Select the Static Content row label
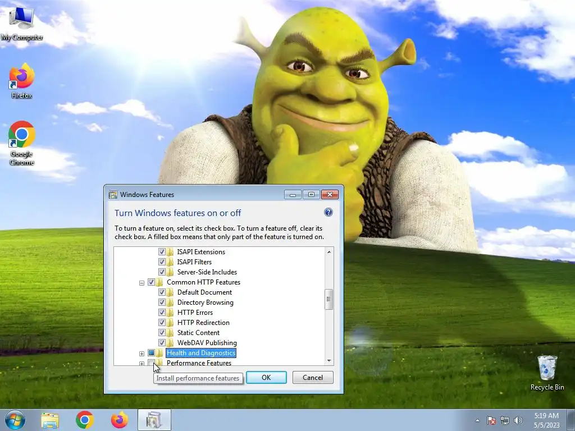The height and width of the screenshot is (431, 575). pyautogui.click(x=198, y=332)
